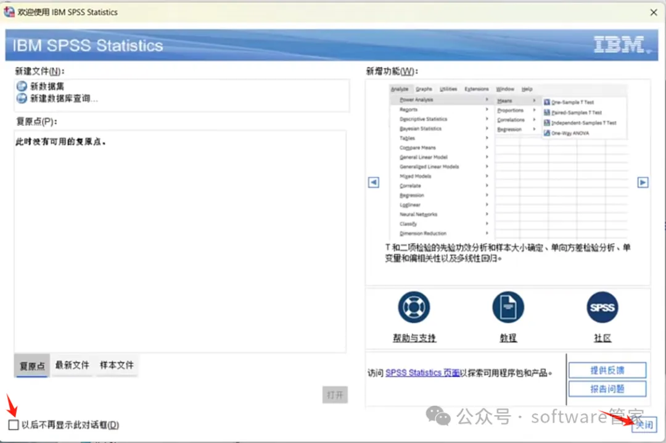Click the SPSS app icon in title bar

click(x=9, y=12)
